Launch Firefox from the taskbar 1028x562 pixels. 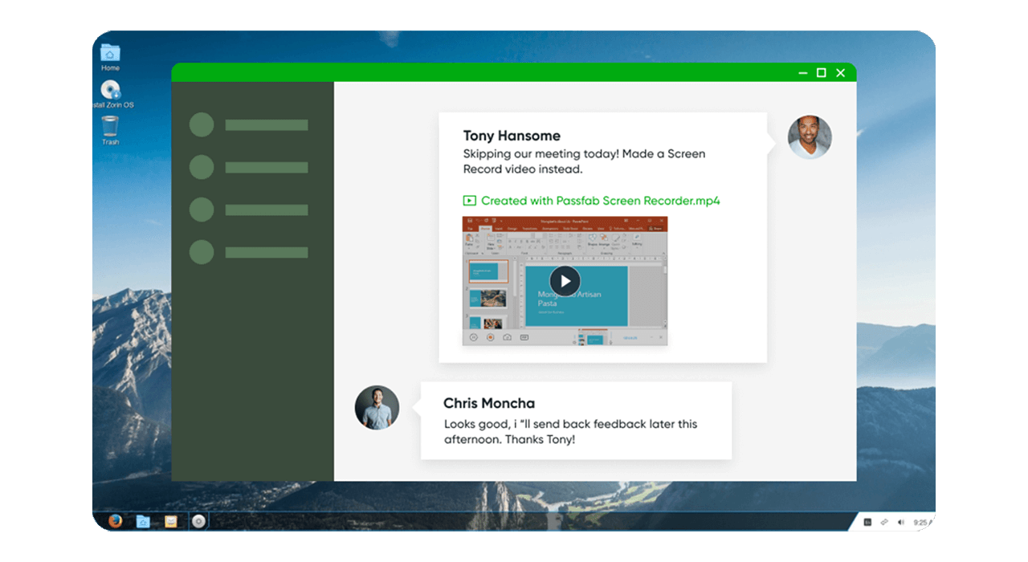pyautogui.click(x=115, y=522)
